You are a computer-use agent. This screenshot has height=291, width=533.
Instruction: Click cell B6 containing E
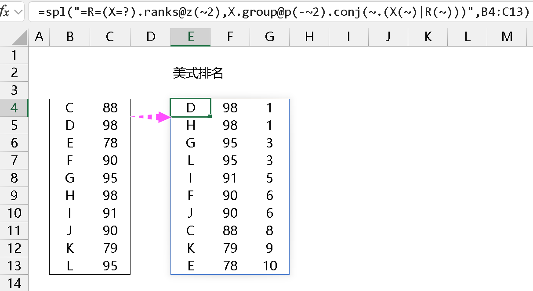pyautogui.click(x=70, y=143)
